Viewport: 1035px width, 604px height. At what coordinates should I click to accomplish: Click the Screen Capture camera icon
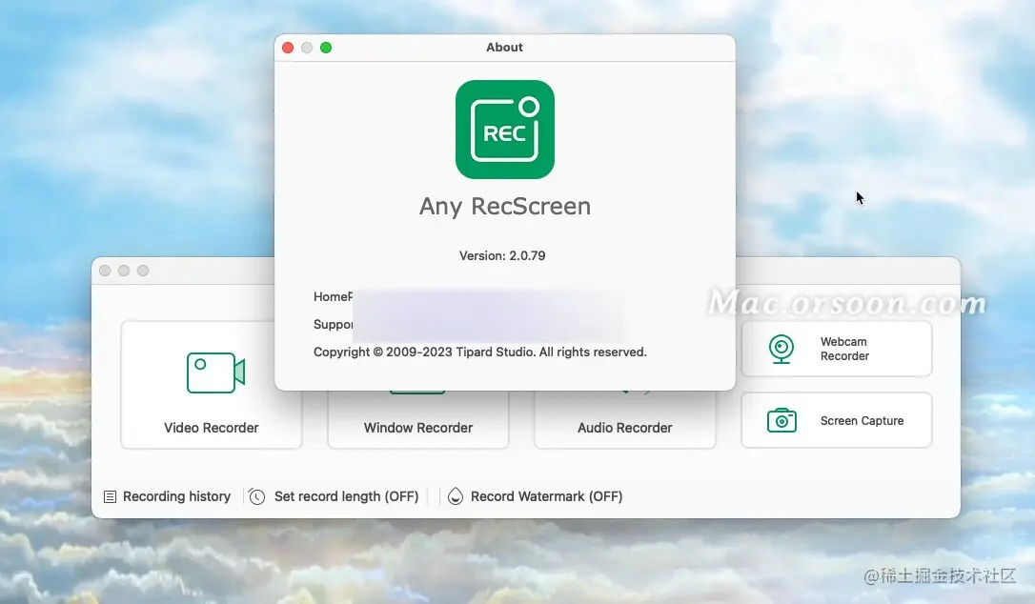[x=781, y=420]
